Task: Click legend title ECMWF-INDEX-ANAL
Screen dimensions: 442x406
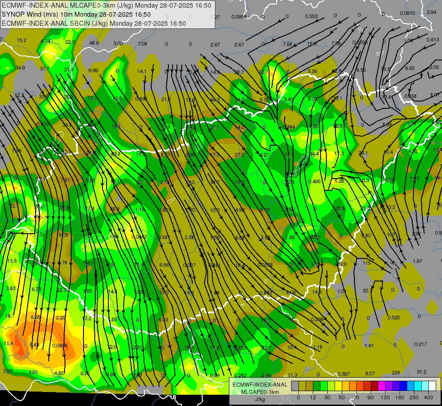Action: click(x=260, y=385)
